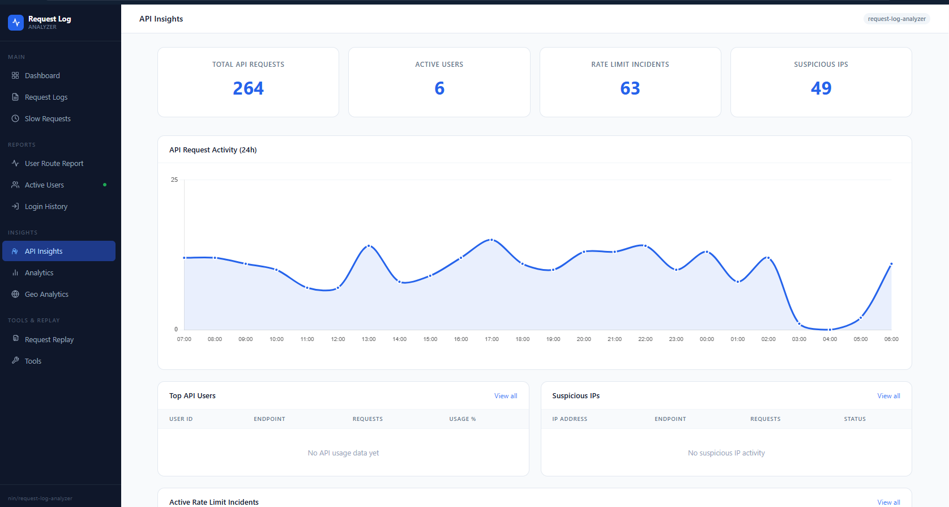Screen dimensions: 949x507
Task: Click the Rate Limit Incidents card
Action: pos(630,82)
